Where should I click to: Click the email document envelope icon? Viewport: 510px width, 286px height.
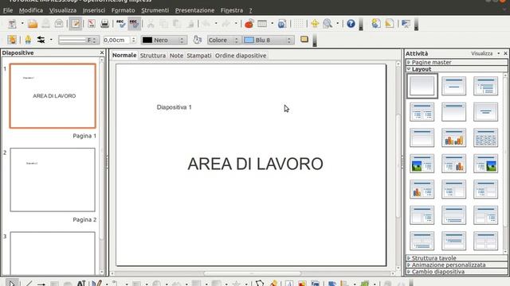coord(59,24)
